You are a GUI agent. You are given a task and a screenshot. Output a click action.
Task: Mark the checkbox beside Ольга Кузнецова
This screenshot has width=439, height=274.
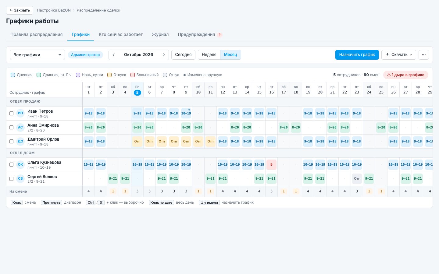click(11, 164)
